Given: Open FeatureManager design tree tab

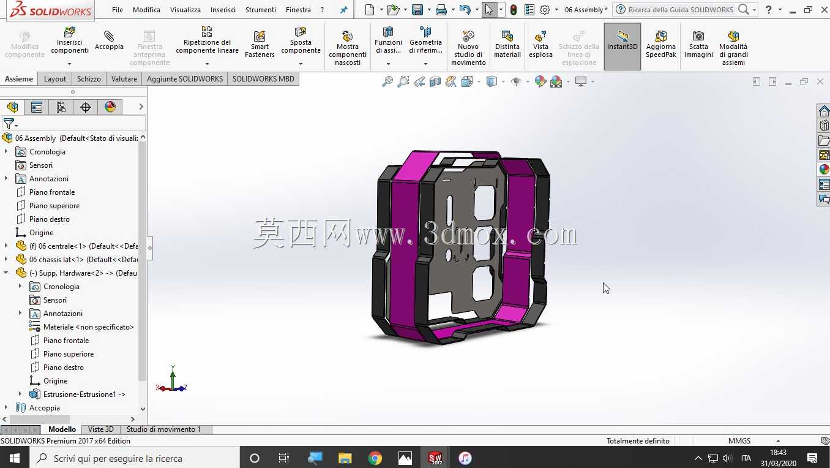Looking at the screenshot, I should coord(13,107).
